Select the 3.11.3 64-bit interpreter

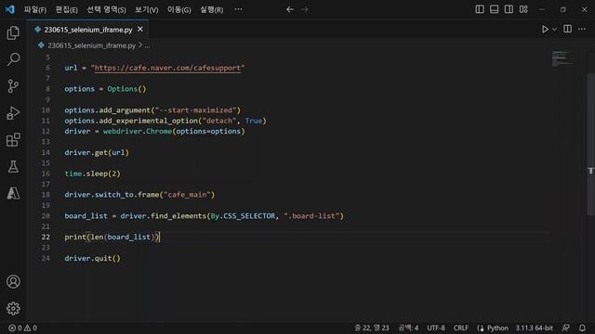point(534,328)
